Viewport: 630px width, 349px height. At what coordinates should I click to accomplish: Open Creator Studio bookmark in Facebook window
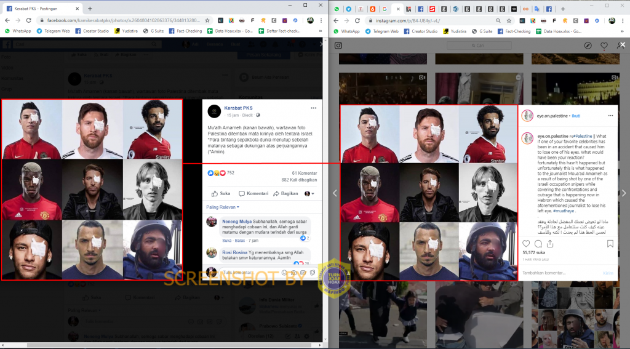pyautogui.click(x=92, y=31)
